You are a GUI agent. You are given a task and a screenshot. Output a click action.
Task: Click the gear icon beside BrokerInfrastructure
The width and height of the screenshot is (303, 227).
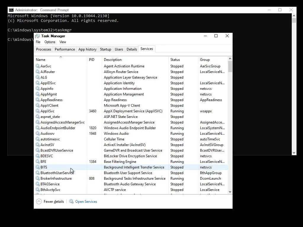coord(38,178)
